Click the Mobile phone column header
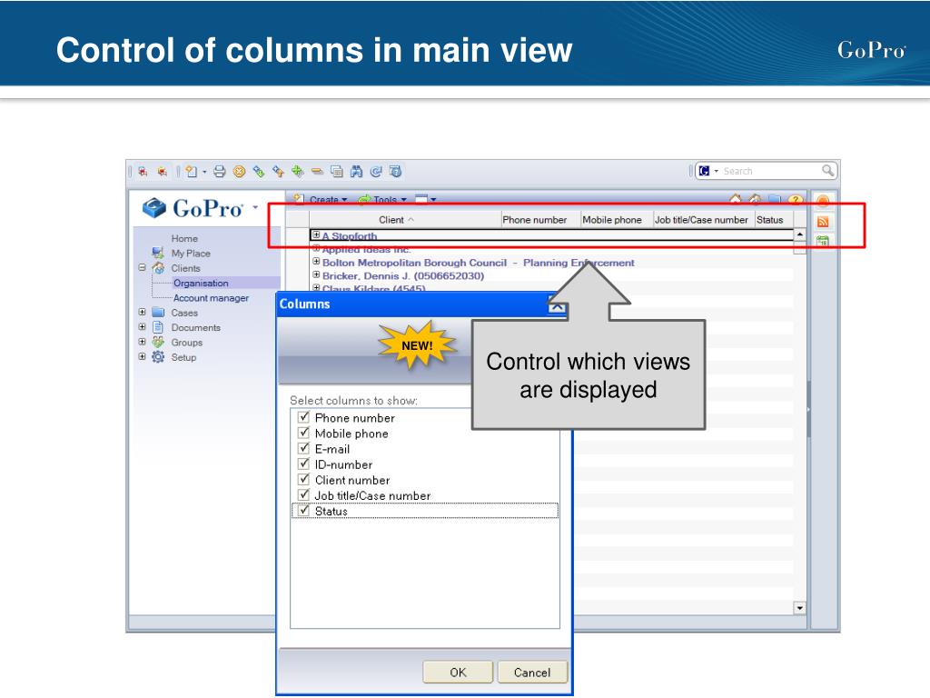 coord(617,220)
